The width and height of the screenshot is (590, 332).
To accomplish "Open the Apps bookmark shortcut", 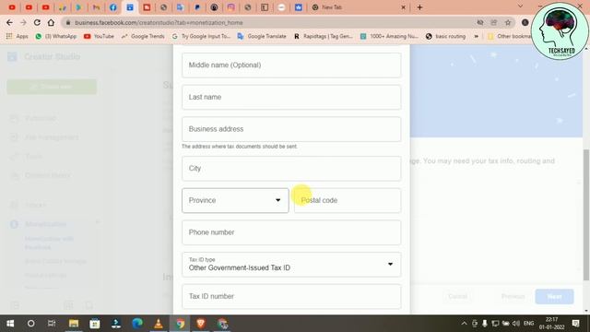I will coord(18,36).
